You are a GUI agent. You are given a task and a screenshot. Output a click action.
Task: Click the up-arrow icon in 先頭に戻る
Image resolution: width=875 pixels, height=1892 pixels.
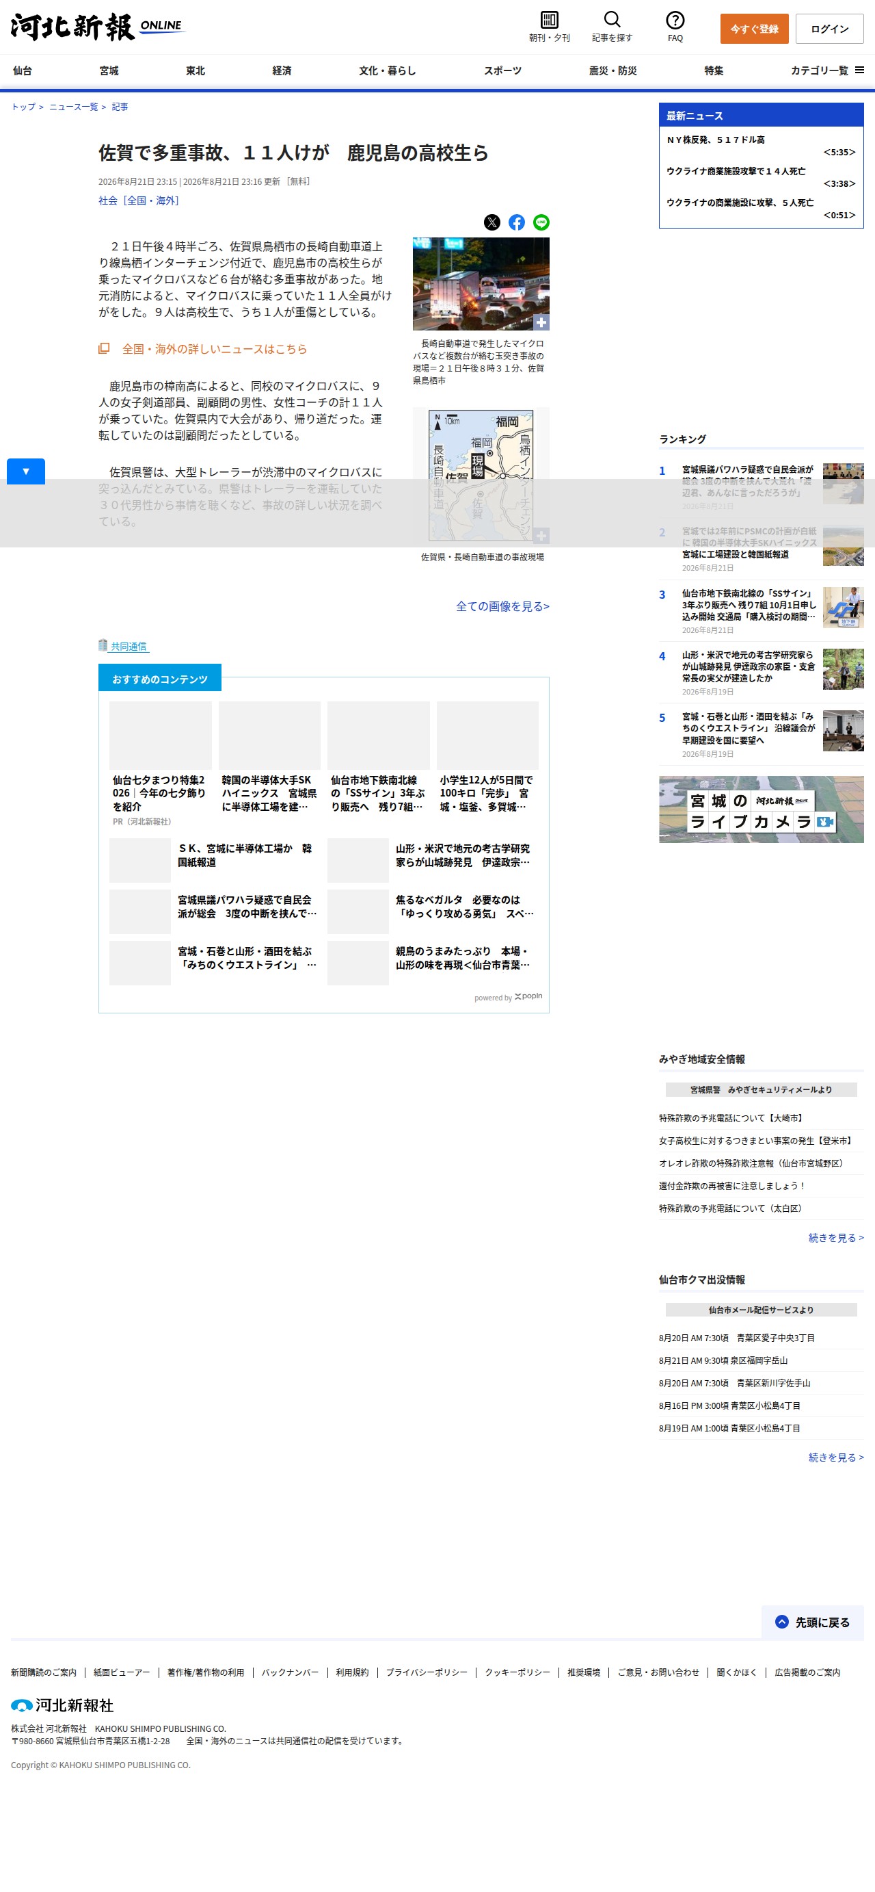click(782, 1622)
